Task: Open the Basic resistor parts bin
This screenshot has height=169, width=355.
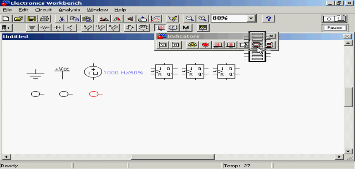Action: point(45,28)
